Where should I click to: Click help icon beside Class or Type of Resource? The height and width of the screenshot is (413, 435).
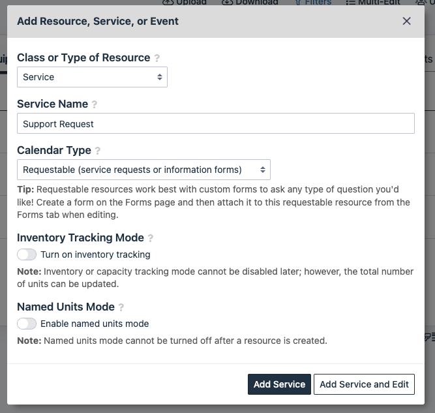[157, 58]
